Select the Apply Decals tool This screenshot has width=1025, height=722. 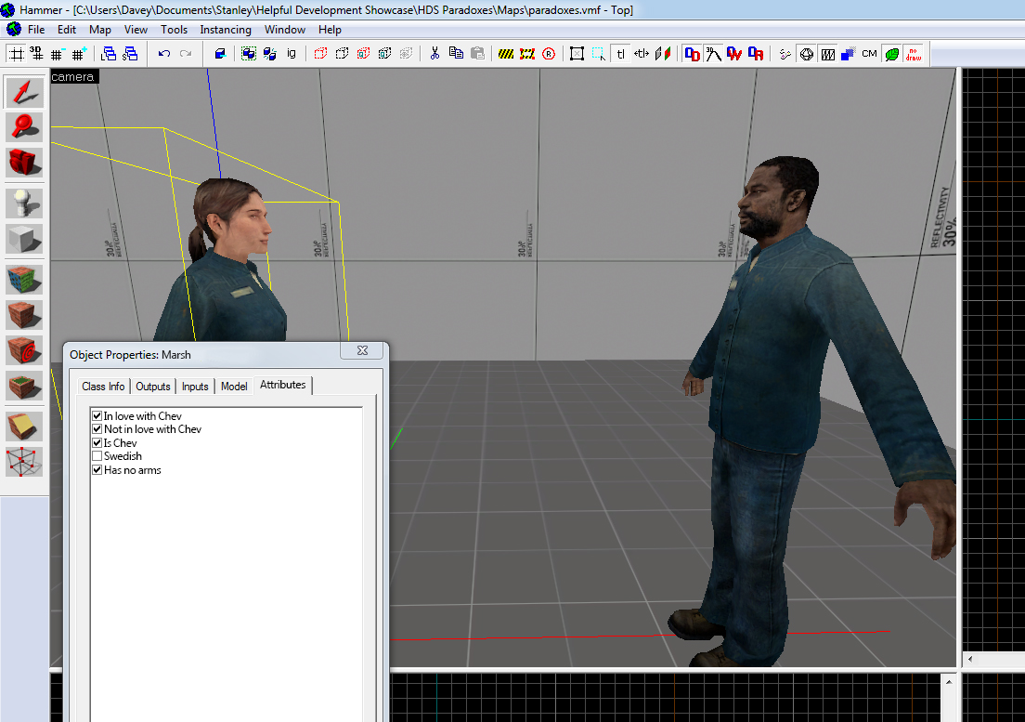[x=24, y=350]
